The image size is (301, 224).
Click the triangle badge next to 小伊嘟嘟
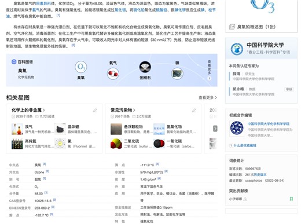coord(245,199)
